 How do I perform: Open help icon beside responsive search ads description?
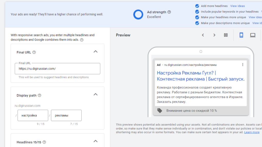[x=82, y=40]
